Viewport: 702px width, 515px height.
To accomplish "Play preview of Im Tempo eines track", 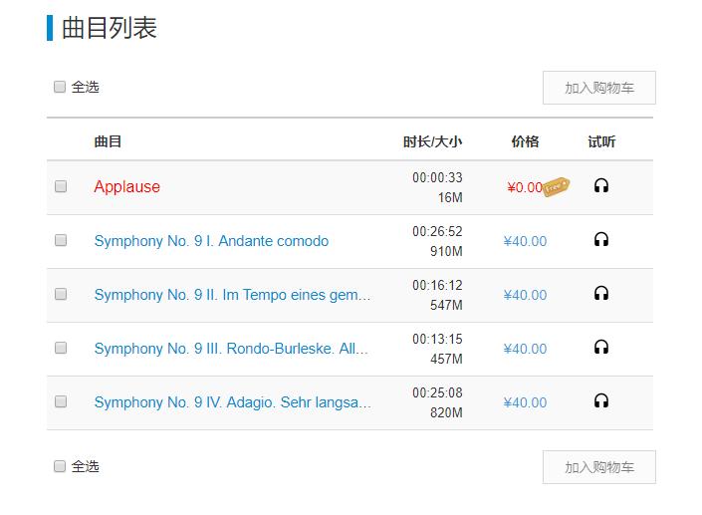I will point(600,293).
